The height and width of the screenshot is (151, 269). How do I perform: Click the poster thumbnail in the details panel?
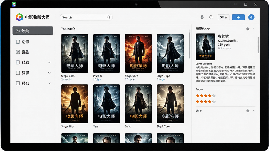205,47
